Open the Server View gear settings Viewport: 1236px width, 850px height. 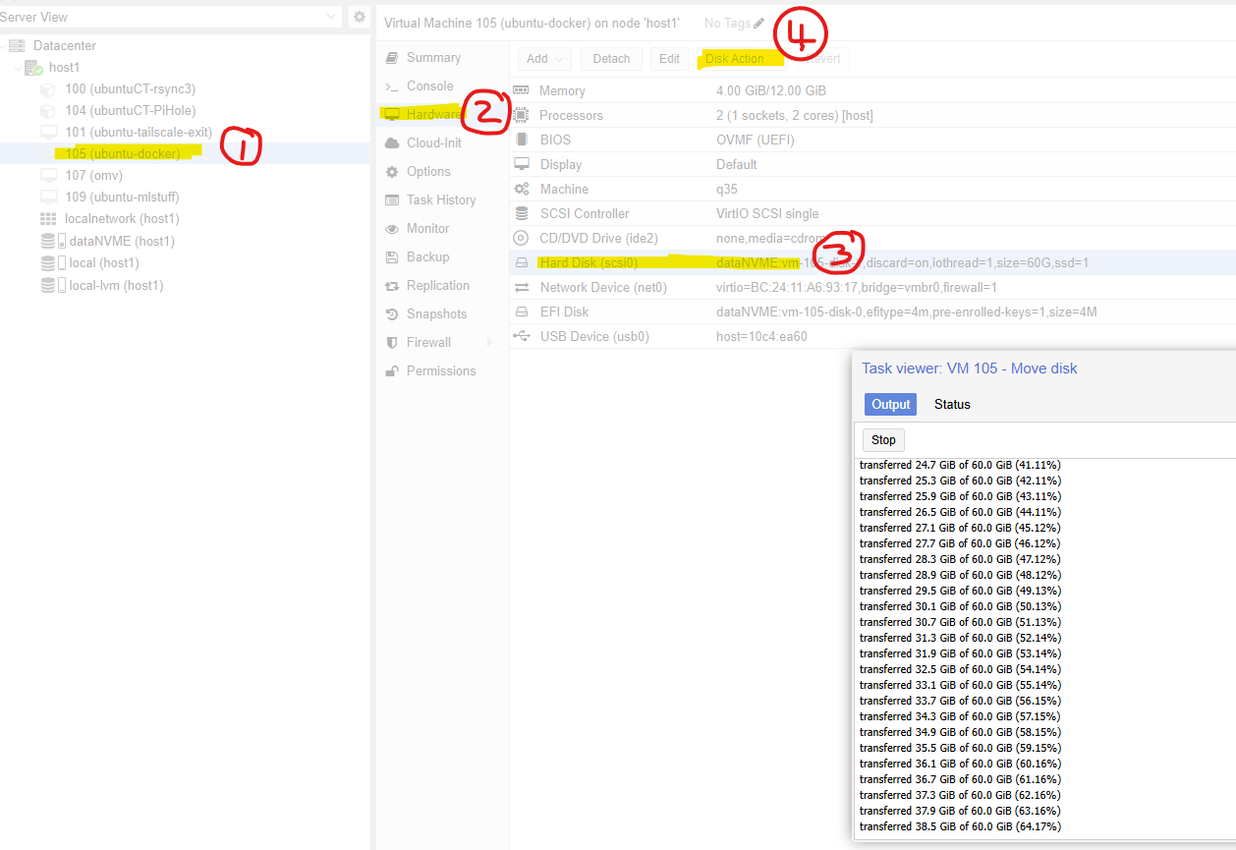click(359, 17)
